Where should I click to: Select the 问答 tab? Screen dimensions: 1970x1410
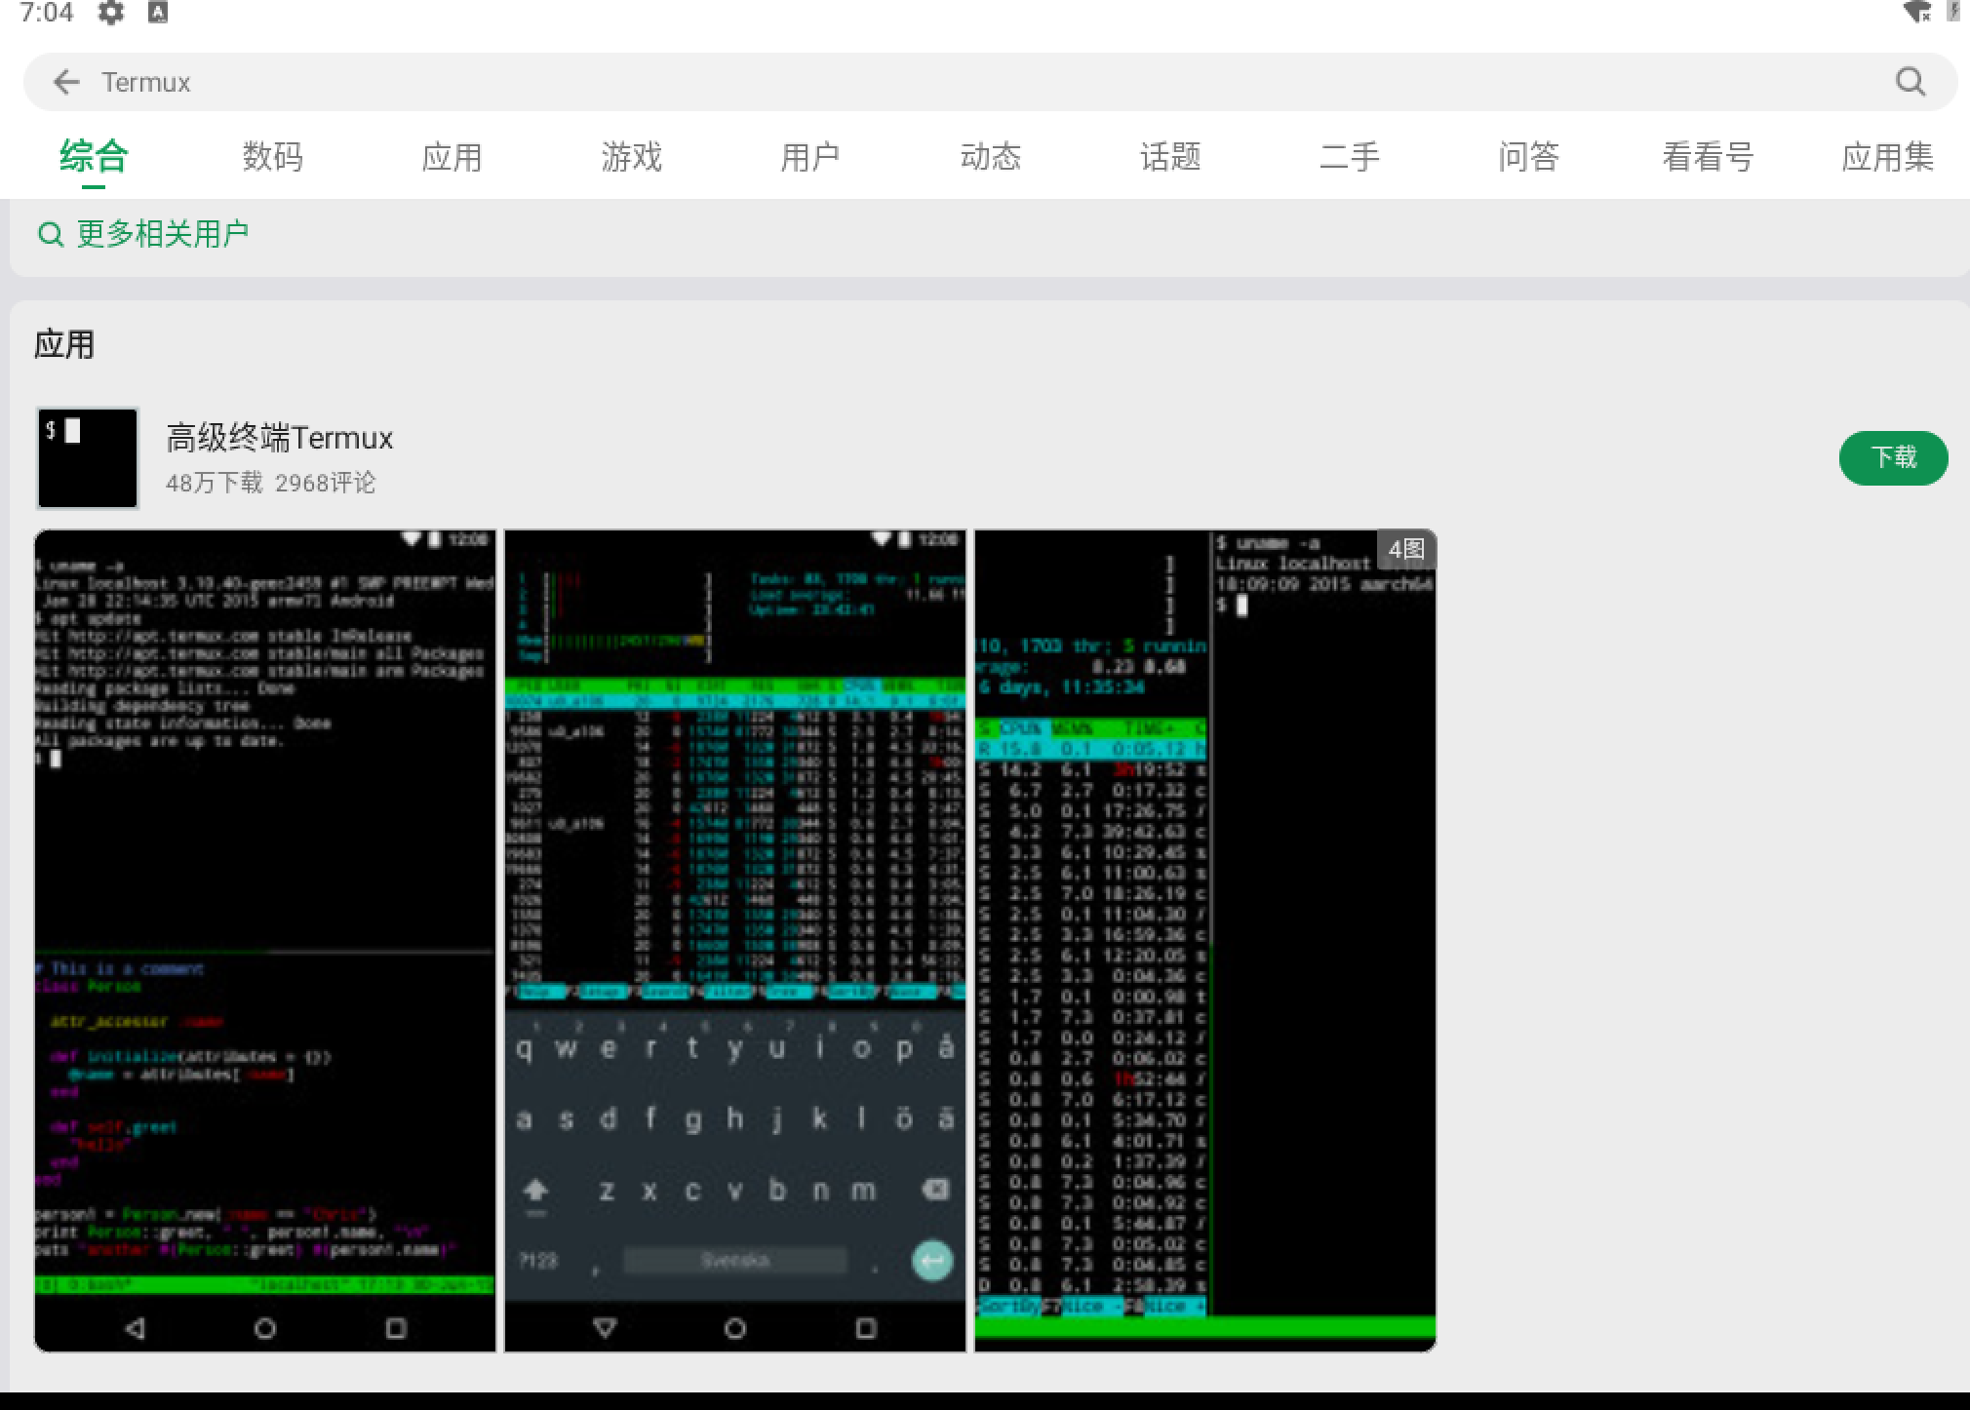point(1528,157)
